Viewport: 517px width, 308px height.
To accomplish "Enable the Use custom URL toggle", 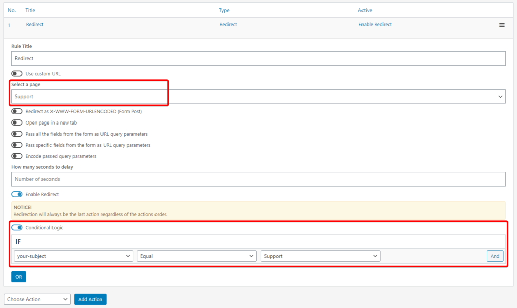I will (17, 73).
